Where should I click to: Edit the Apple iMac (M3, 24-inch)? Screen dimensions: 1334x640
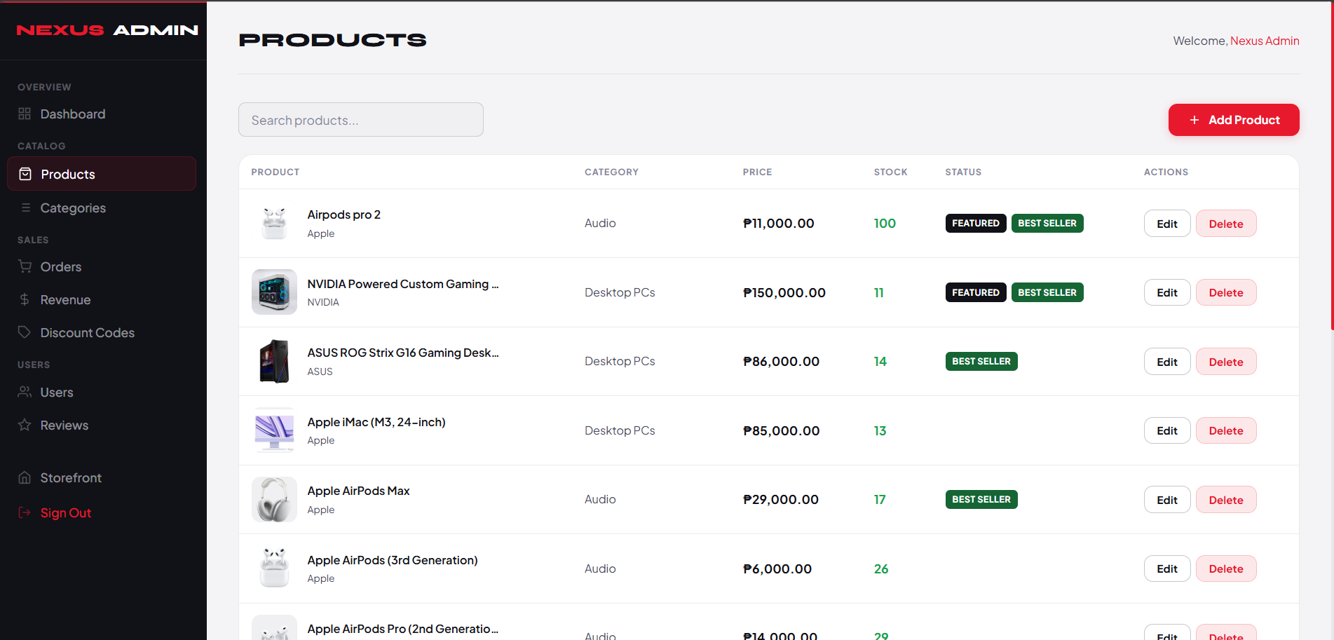[1167, 430]
